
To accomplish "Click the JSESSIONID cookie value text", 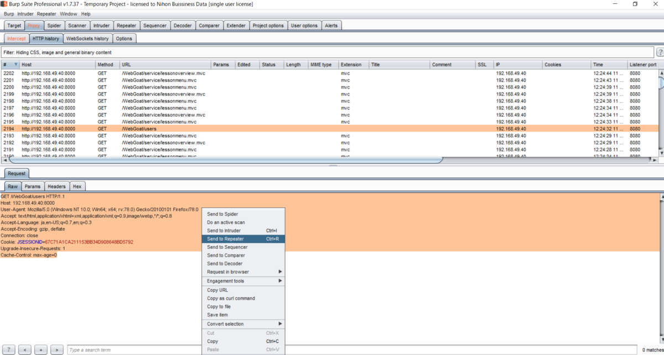I will [89, 242].
